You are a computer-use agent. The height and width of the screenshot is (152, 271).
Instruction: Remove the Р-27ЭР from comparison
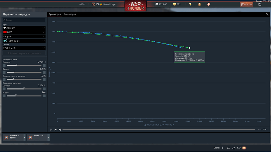(x=49, y=137)
